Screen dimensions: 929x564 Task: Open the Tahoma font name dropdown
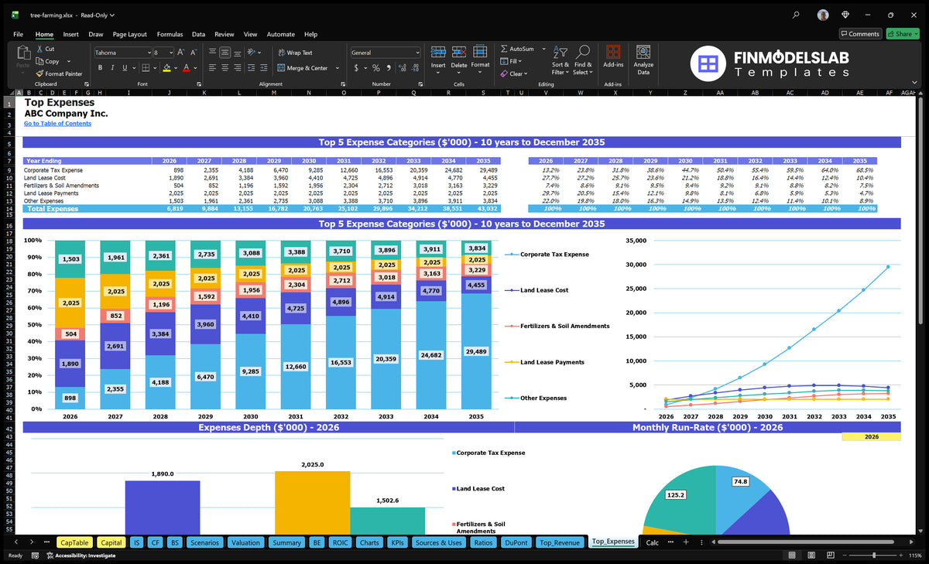click(148, 53)
